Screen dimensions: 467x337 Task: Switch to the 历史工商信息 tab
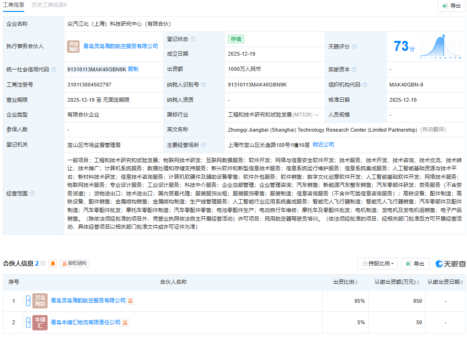tap(49, 5)
